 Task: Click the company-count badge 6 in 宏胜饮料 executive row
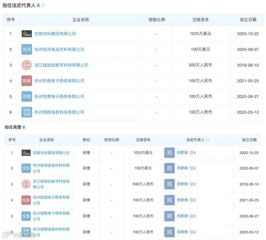(193, 153)
